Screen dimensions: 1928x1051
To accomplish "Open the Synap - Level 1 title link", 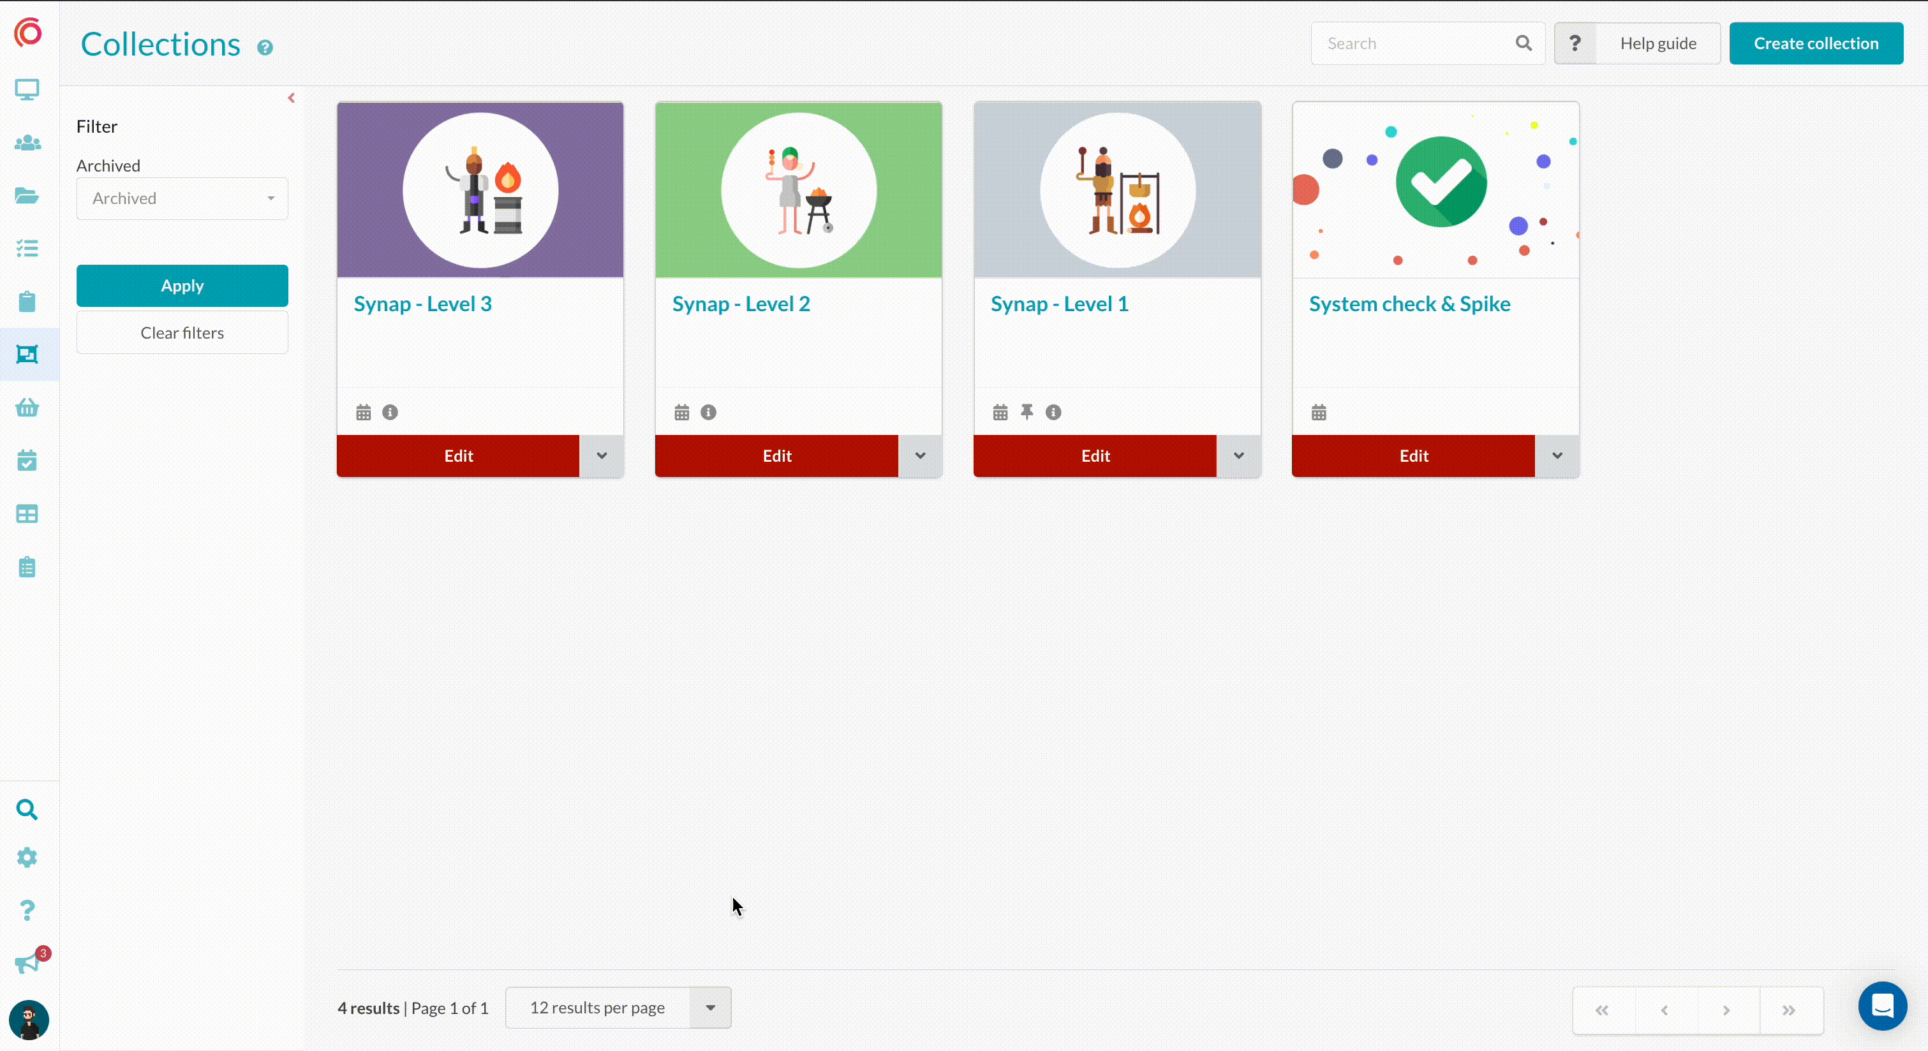I will click(x=1059, y=304).
